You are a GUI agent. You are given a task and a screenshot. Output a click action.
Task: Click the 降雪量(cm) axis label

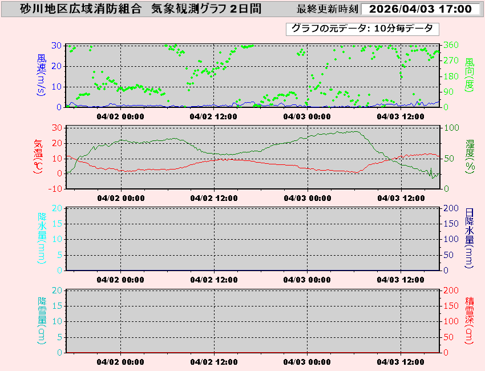[42, 321]
